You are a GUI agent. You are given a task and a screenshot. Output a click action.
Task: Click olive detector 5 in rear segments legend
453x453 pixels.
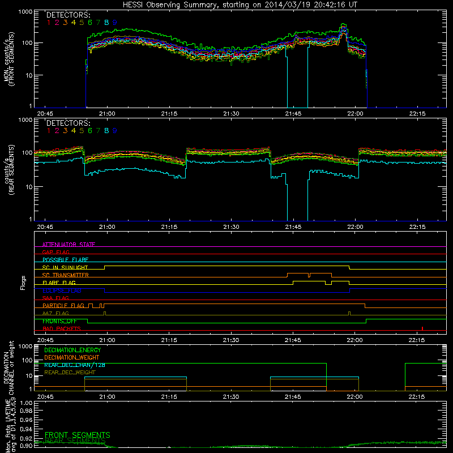coord(82,131)
